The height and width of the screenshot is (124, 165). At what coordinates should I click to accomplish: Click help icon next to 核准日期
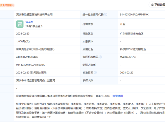[x=95, y=73]
